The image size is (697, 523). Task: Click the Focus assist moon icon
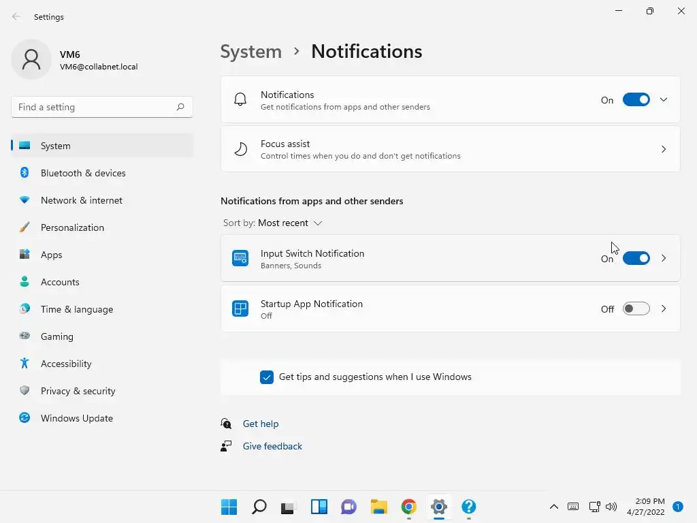tap(240, 149)
